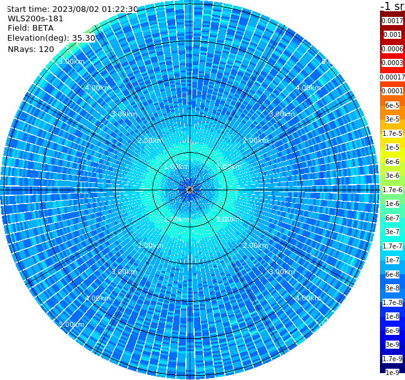Select the '6e-7' color bar label

pos(392,218)
